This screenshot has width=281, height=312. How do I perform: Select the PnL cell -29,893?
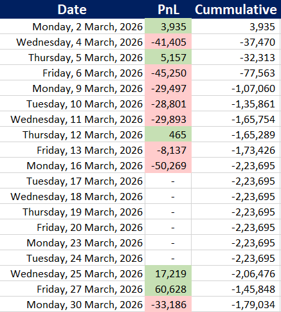coord(168,119)
